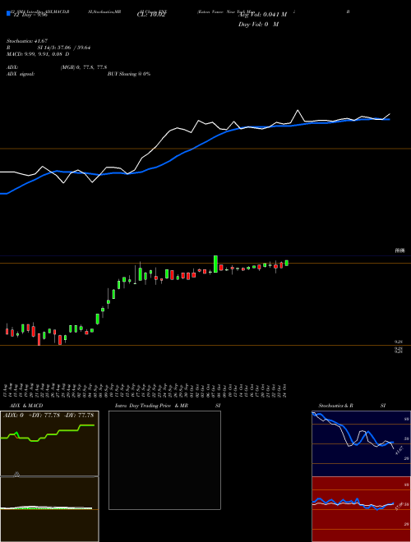Click the 'ADX: 0 +DY: 77.78 -DY: 77.78' readout
This screenshot has height=542, width=411.
[x=48, y=415]
